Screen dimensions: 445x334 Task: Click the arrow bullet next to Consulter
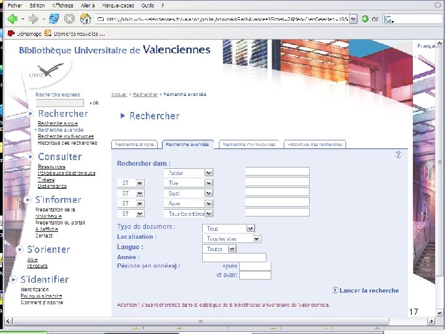(30, 156)
